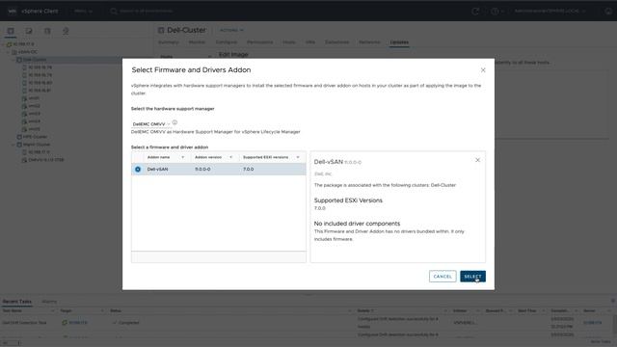Click the vSphere Client logo in header
This screenshot has width=617, height=347.
(x=34, y=11)
